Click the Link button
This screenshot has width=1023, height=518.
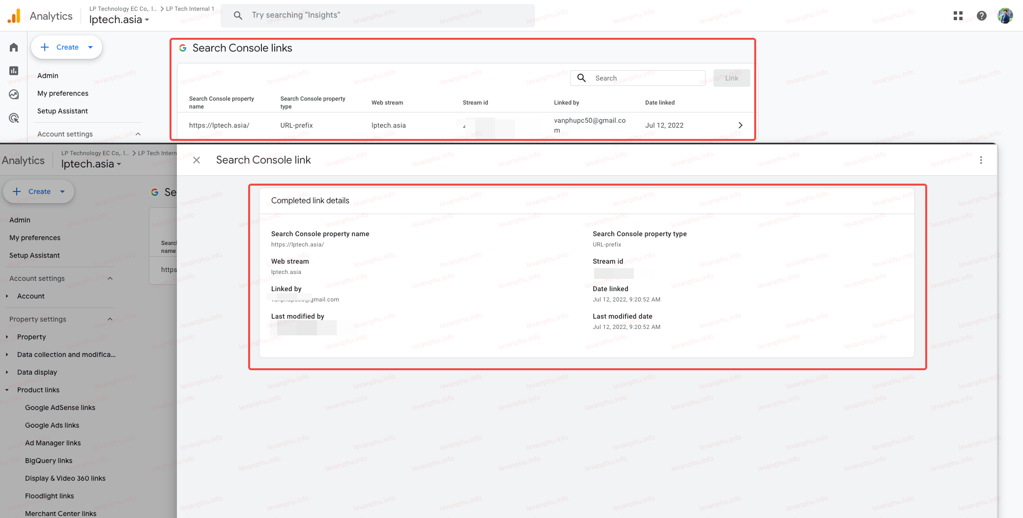pos(732,78)
